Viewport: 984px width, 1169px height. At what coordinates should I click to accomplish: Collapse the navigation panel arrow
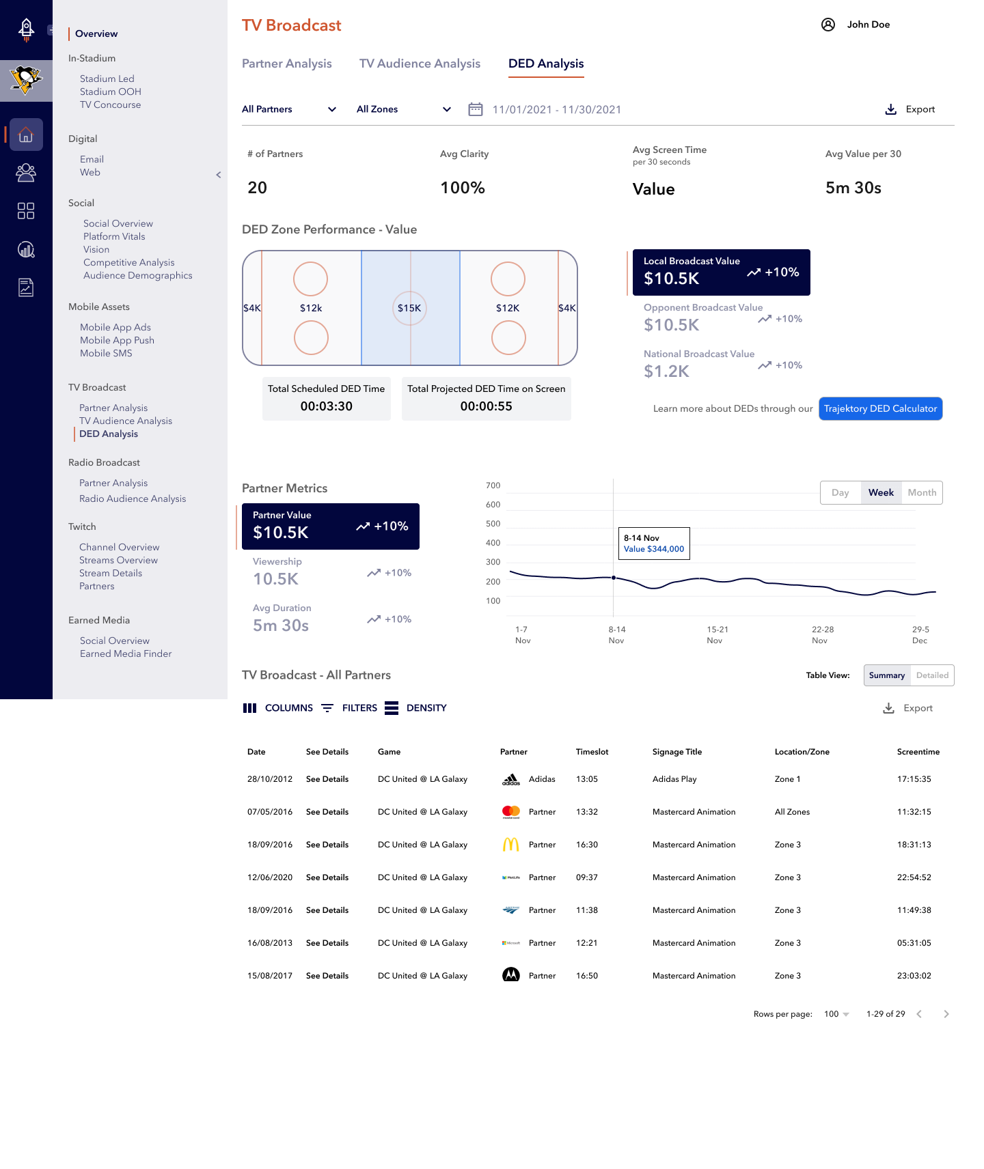click(219, 175)
